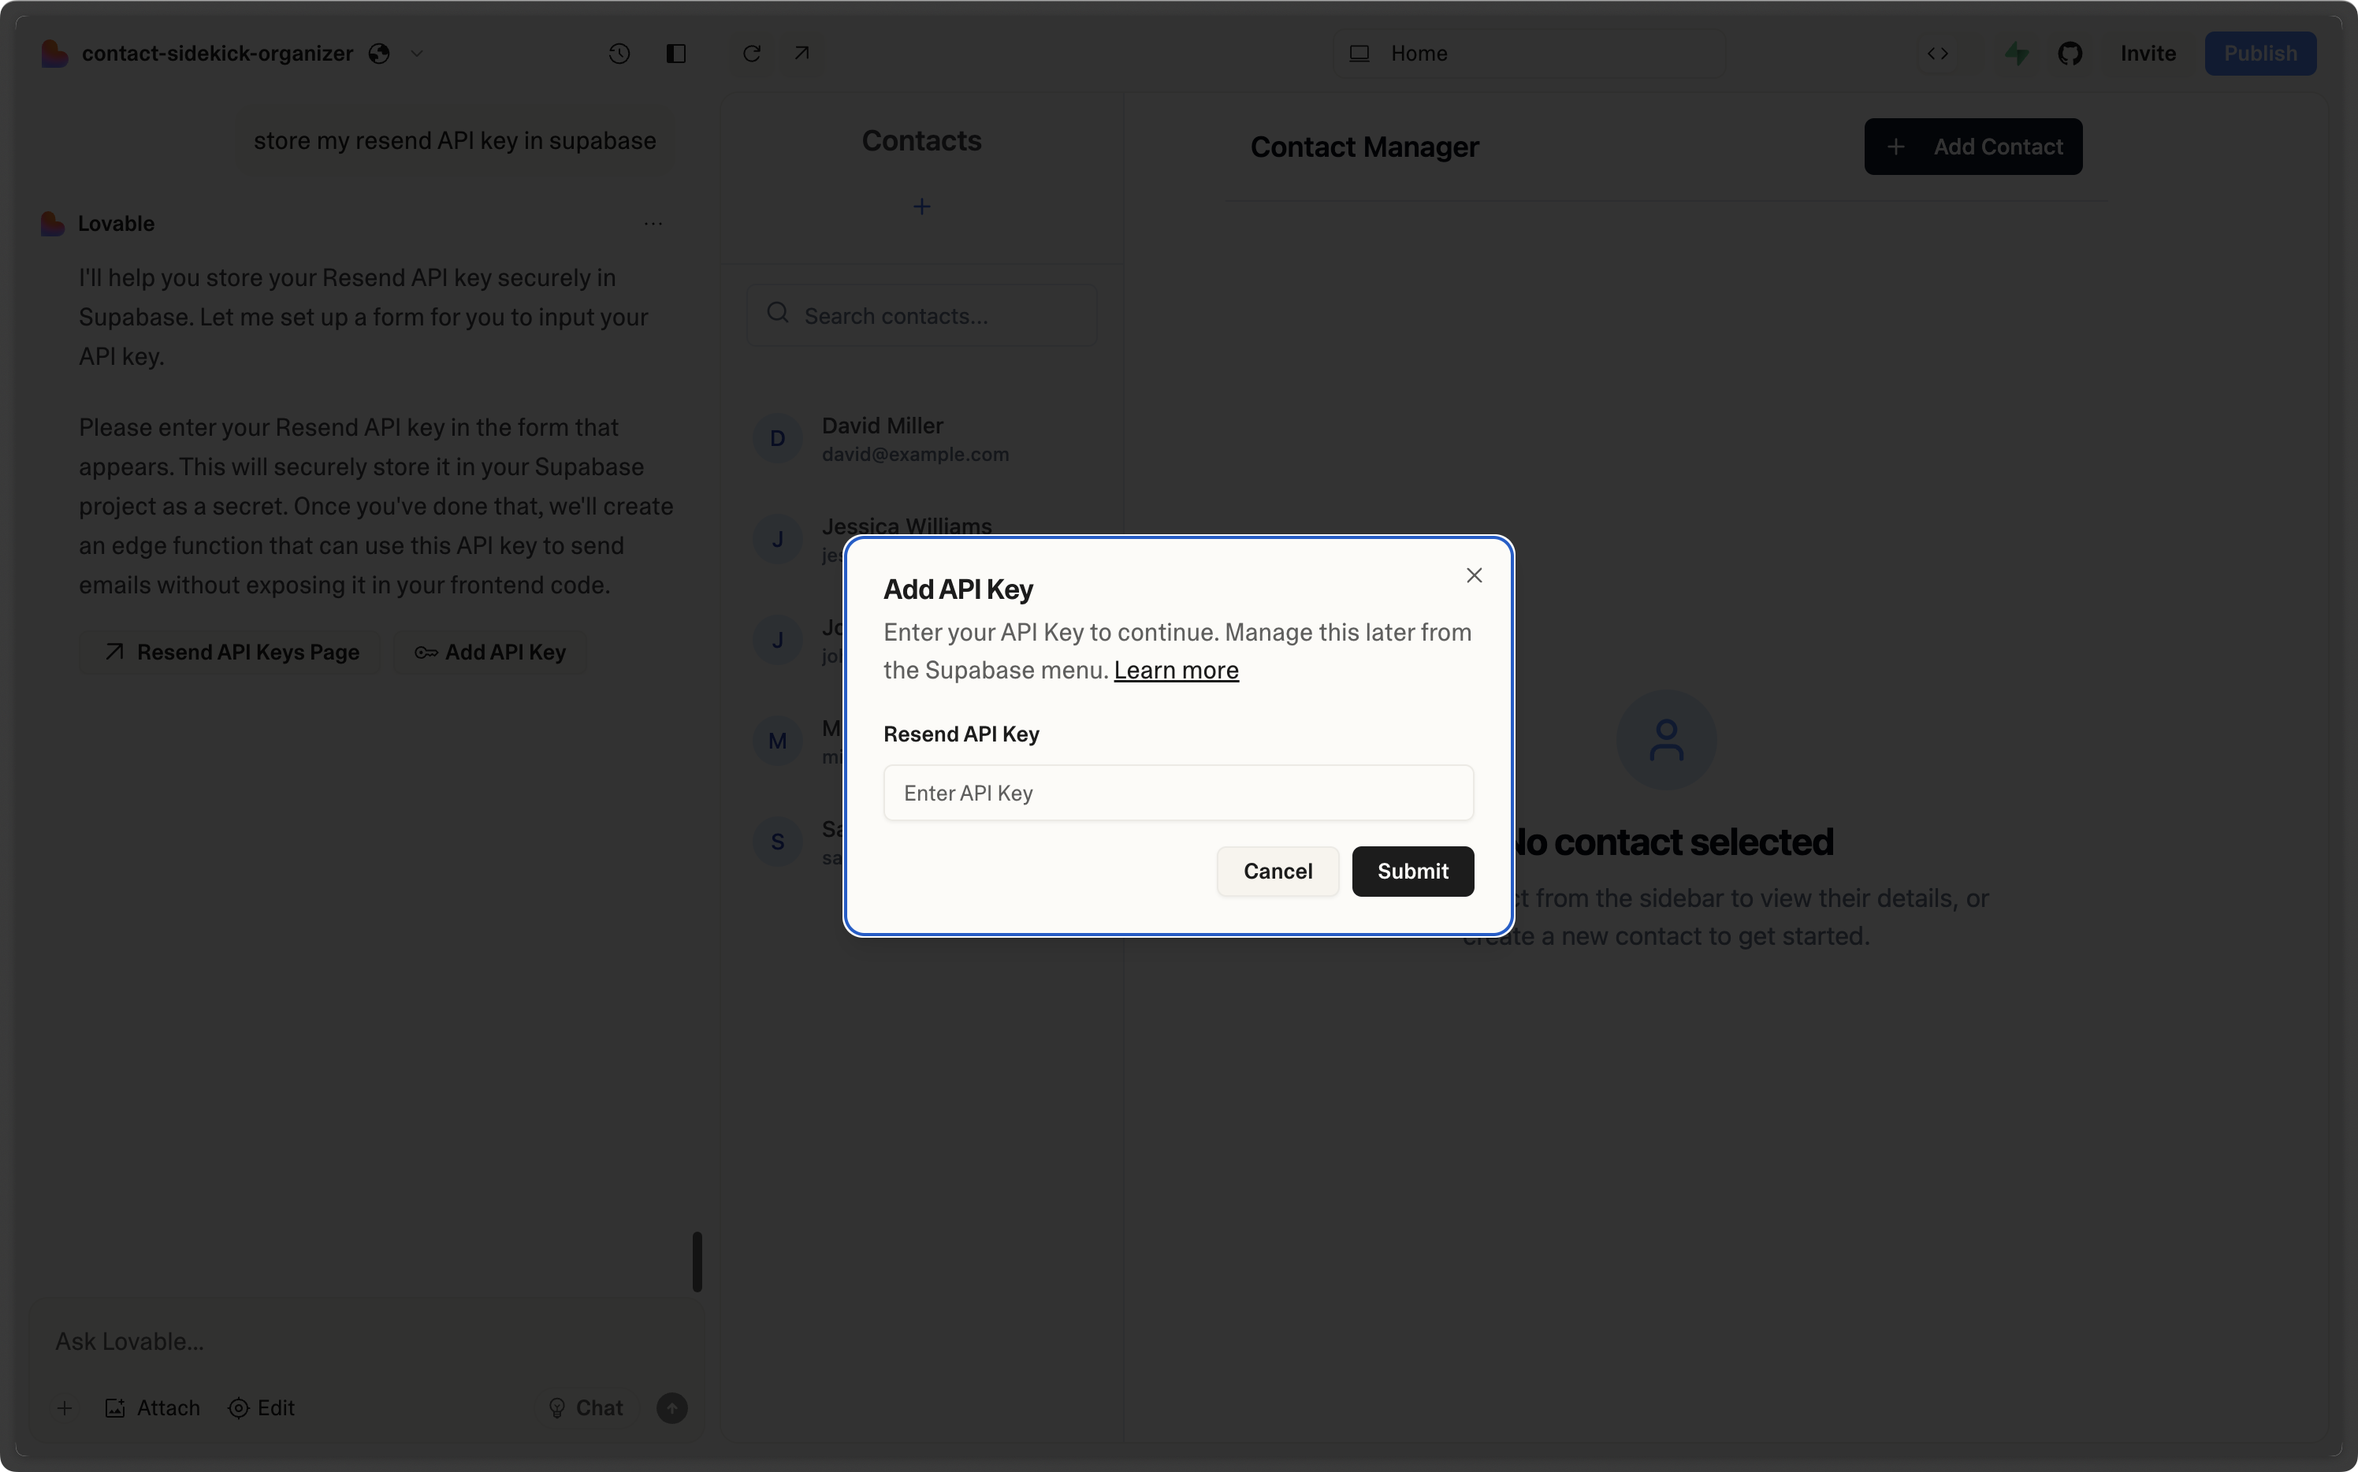This screenshot has width=2358, height=1472.
Task: Expand the project name dropdown chevron
Action: [x=417, y=54]
